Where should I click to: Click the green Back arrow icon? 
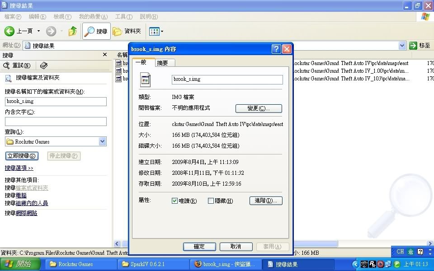click(9, 31)
